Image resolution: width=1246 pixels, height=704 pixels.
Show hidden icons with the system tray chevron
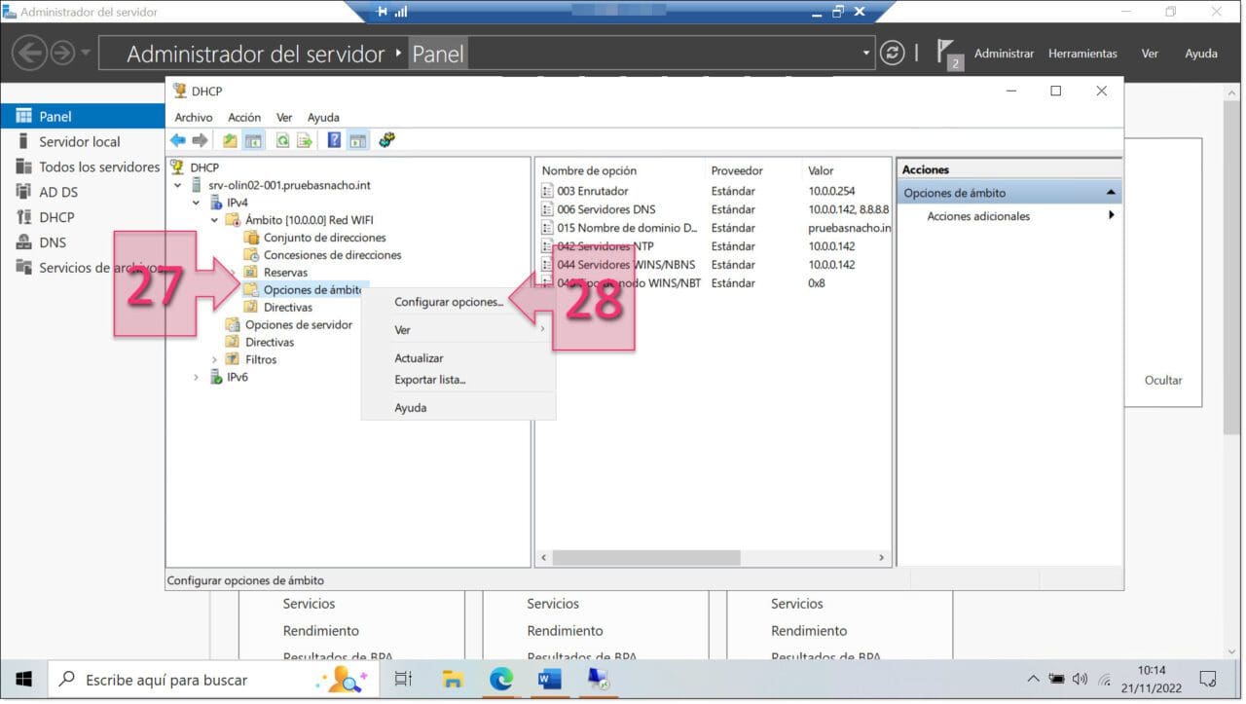[1033, 679]
